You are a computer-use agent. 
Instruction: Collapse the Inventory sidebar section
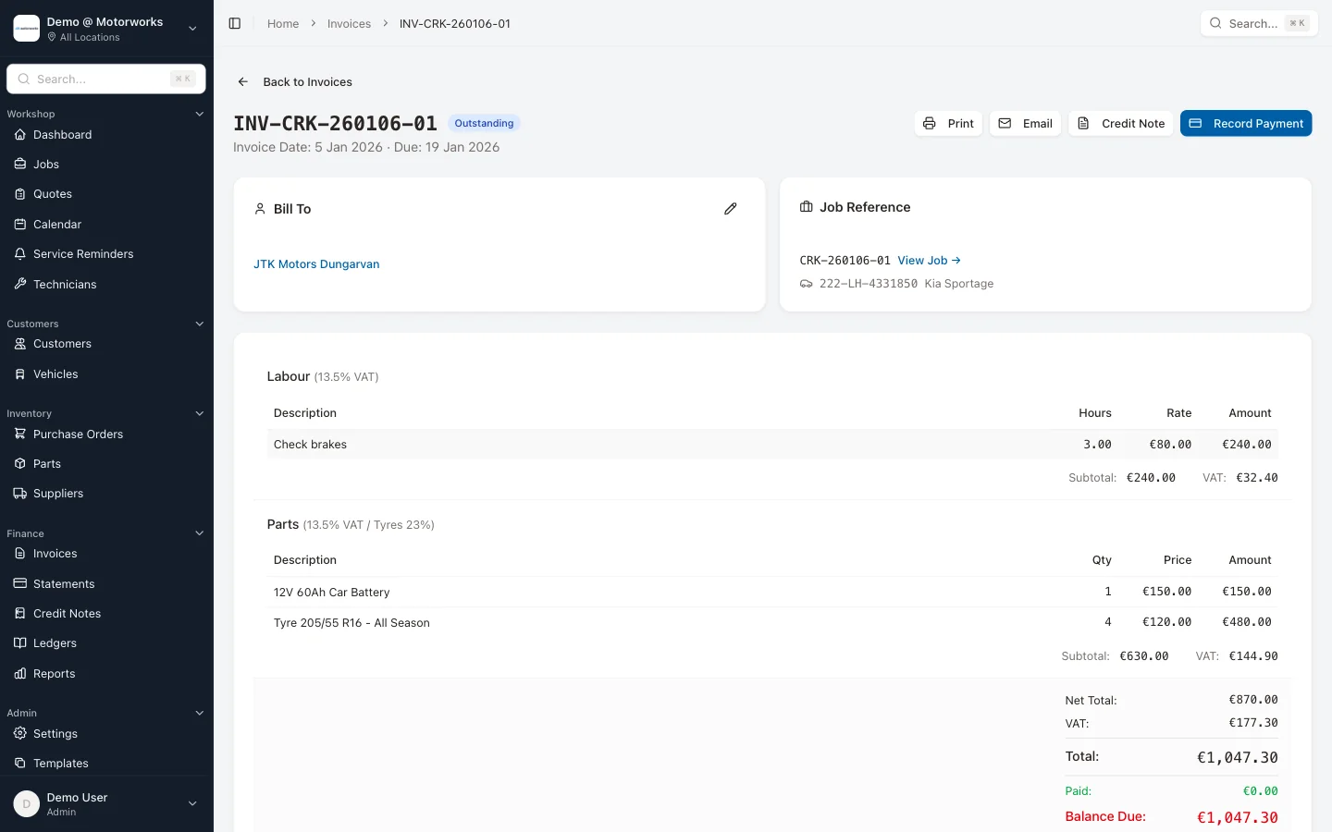[199, 414]
